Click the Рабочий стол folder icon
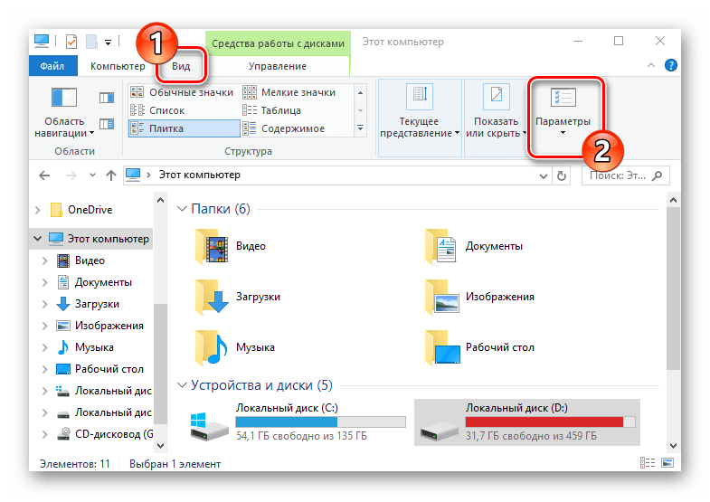 (x=442, y=347)
